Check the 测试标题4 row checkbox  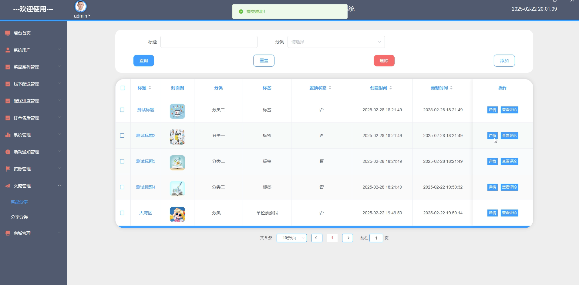point(122,187)
